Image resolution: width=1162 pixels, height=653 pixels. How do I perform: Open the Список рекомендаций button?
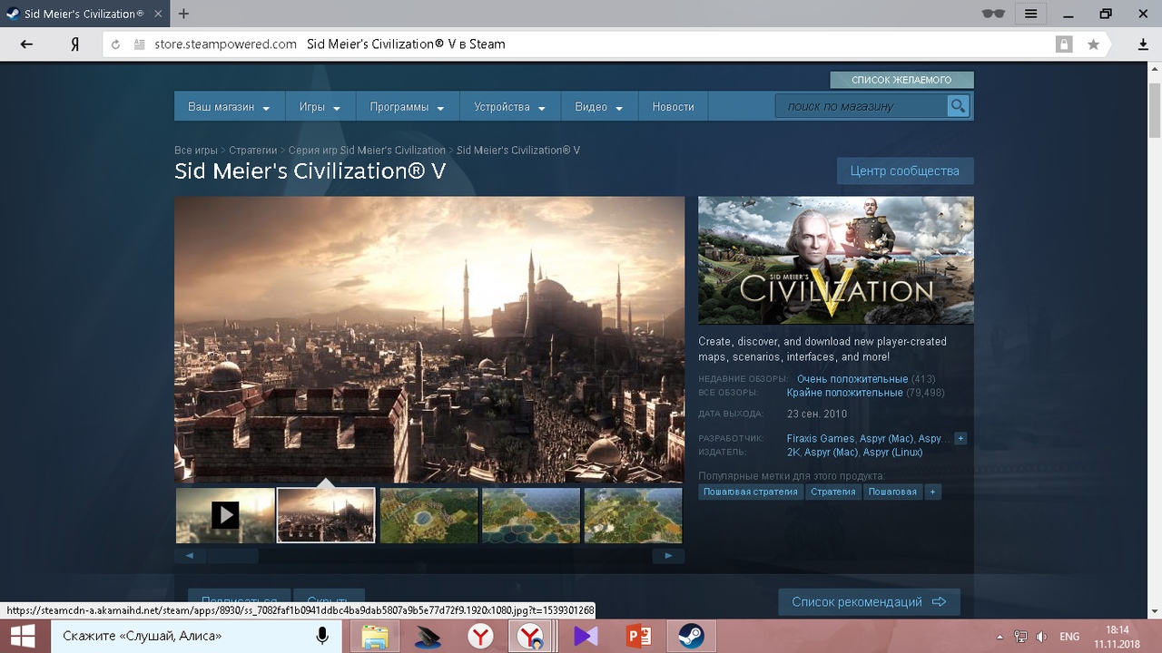tap(869, 602)
